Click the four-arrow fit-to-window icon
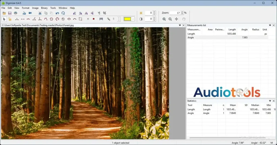This screenshot has width=277, height=145. pos(176,19)
